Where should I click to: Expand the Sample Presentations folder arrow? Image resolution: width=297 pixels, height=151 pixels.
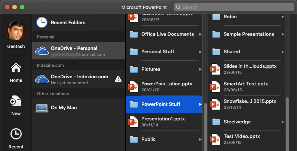coord(283,34)
